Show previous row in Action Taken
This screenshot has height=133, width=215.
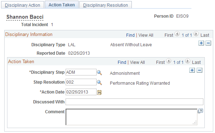click(169, 61)
